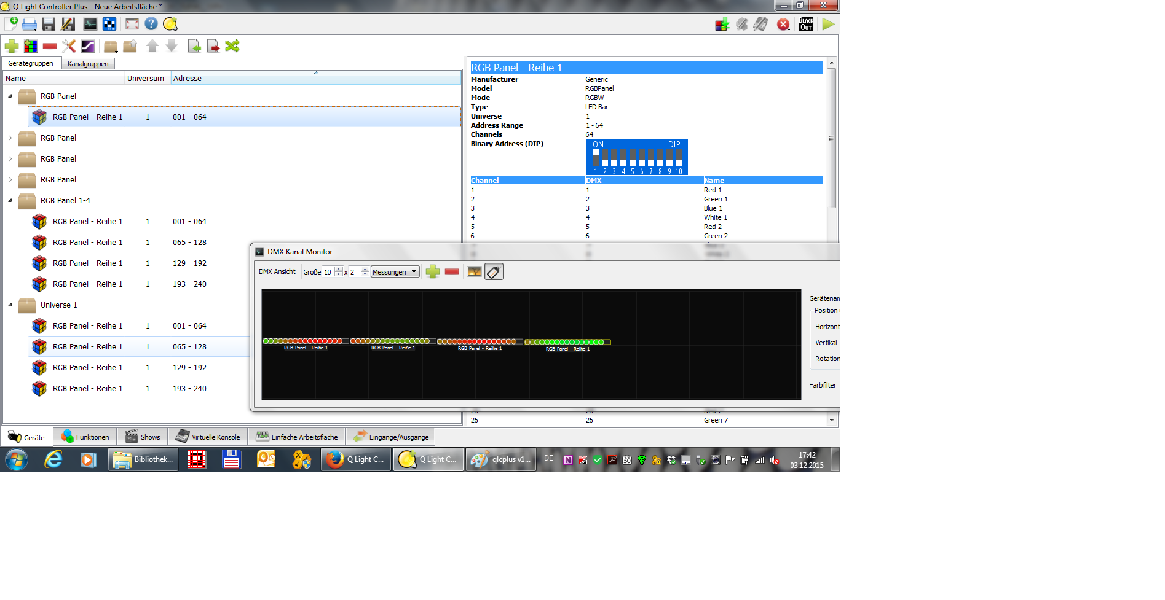Open the DMX address DIP tool icon
This screenshot has width=1165, height=600.
[110, 24]
